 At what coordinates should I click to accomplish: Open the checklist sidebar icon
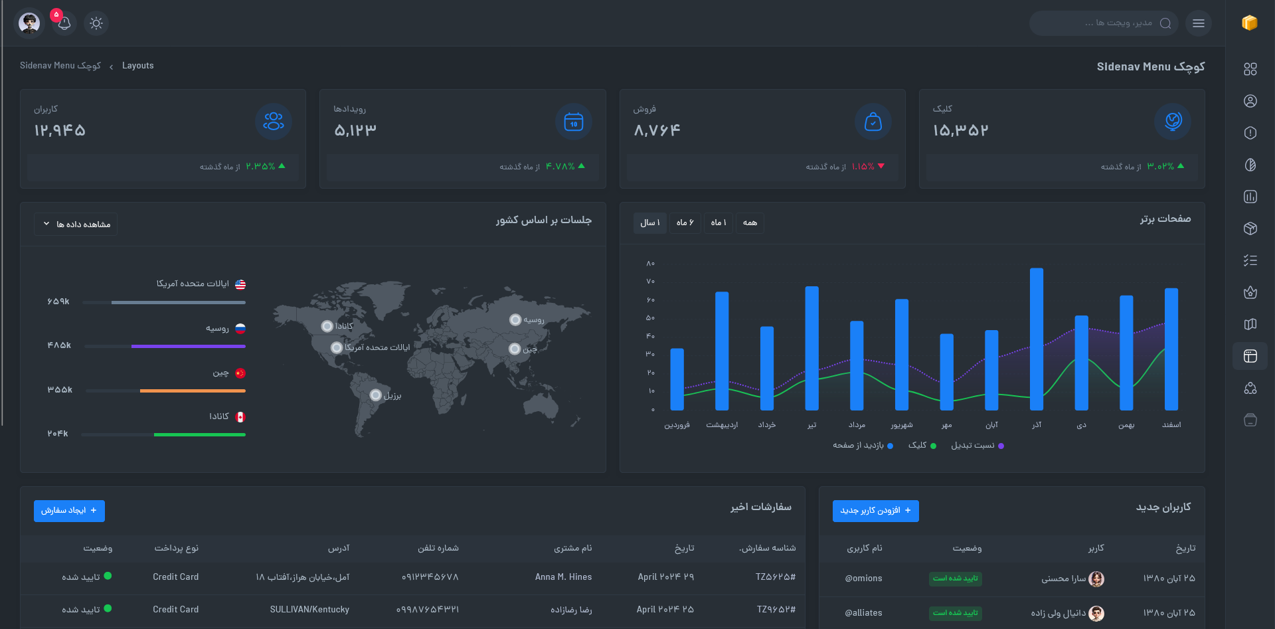click(x=1250, y=260)
